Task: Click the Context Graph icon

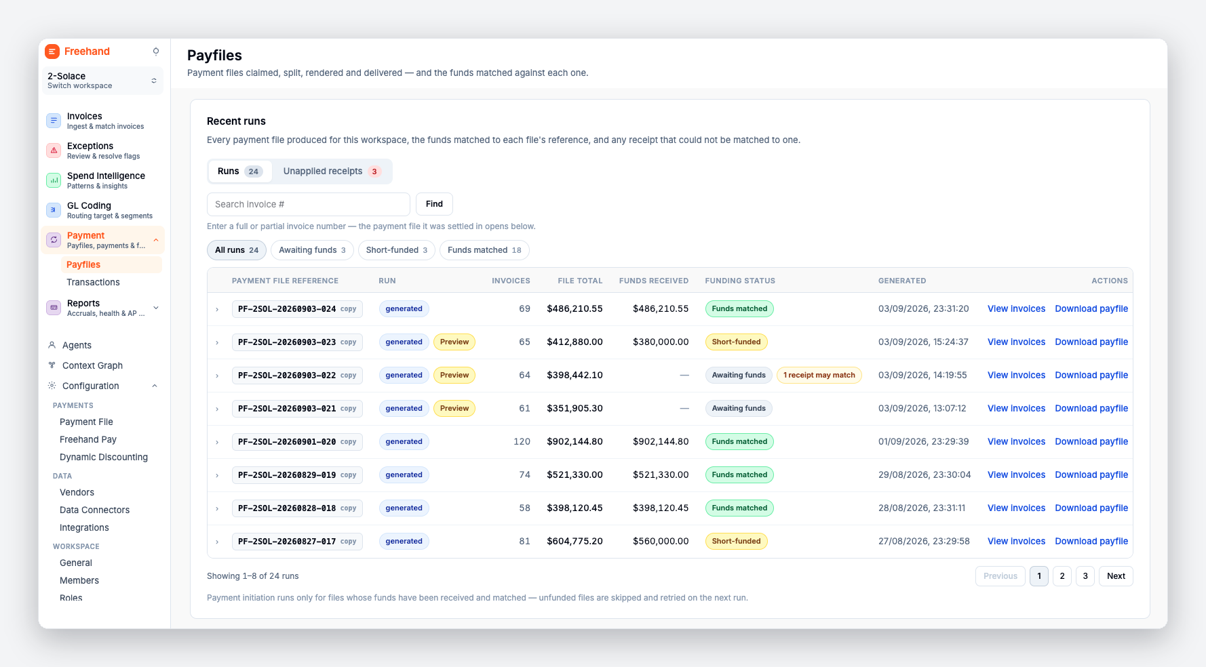Action: coord(52,365)
